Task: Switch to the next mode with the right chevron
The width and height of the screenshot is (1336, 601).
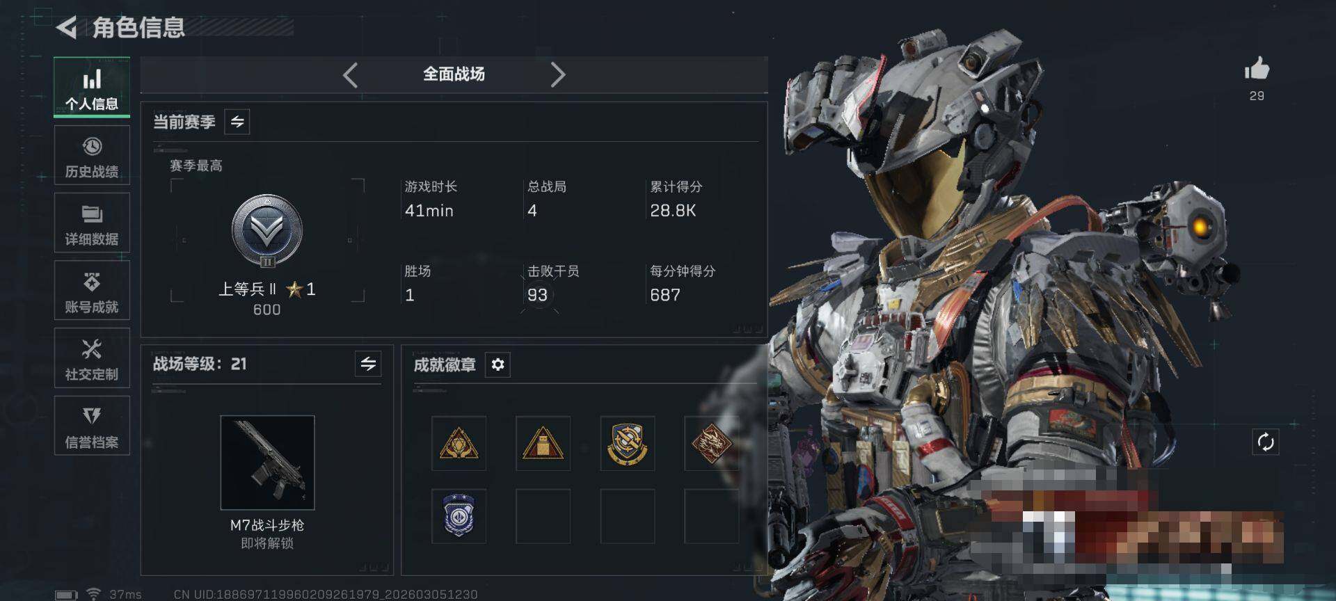Action: pos(557,74)
